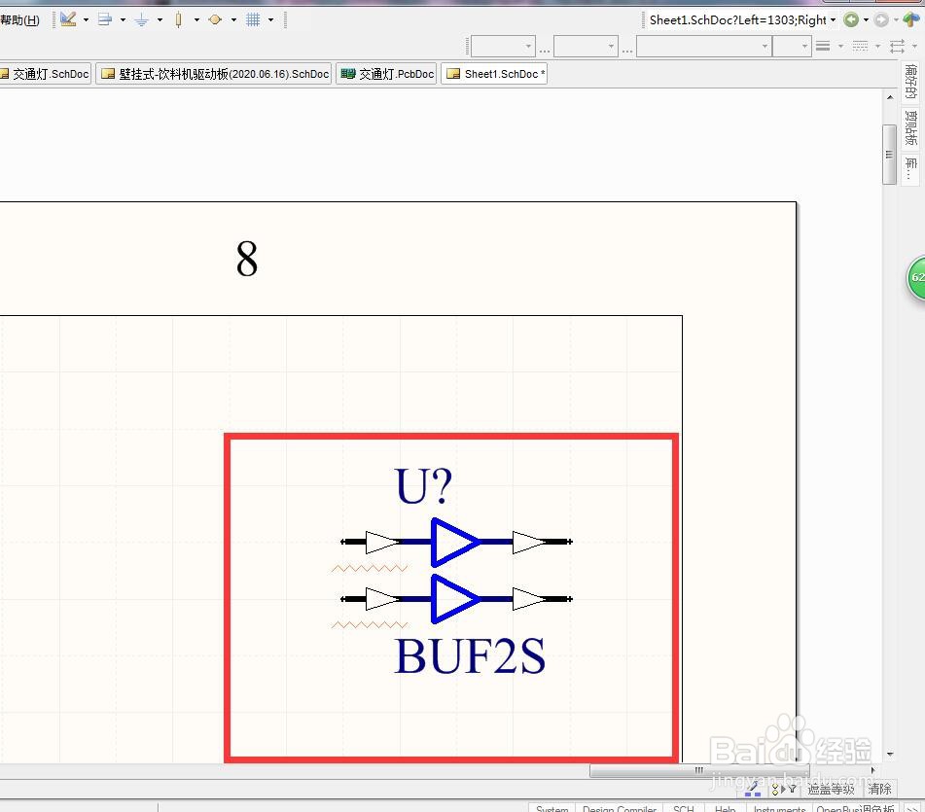This screenshot has height=812, width=925.
Task: Select the upper buffer triangle symbol
Action: (x=455, y=542)
